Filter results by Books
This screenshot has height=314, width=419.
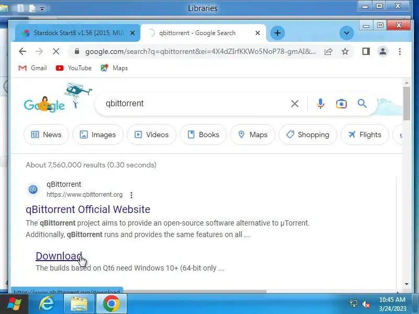203,134
